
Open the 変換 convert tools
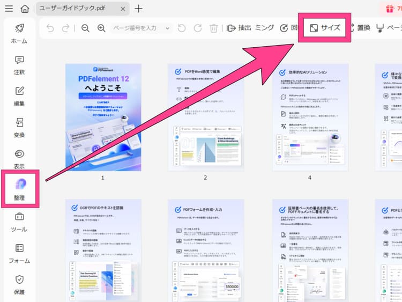[x=19, y=128]
